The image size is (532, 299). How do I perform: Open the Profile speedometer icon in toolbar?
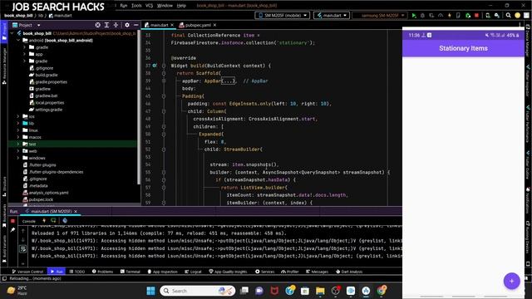click(441, 16)
